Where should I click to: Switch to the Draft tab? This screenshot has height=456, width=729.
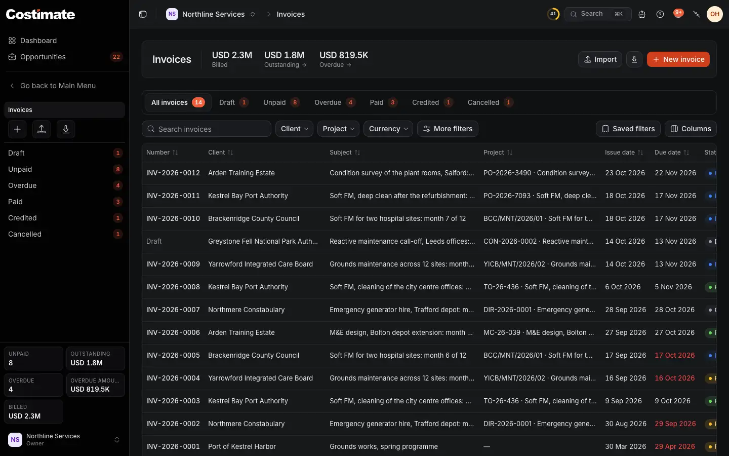click(x=233, y=102)
